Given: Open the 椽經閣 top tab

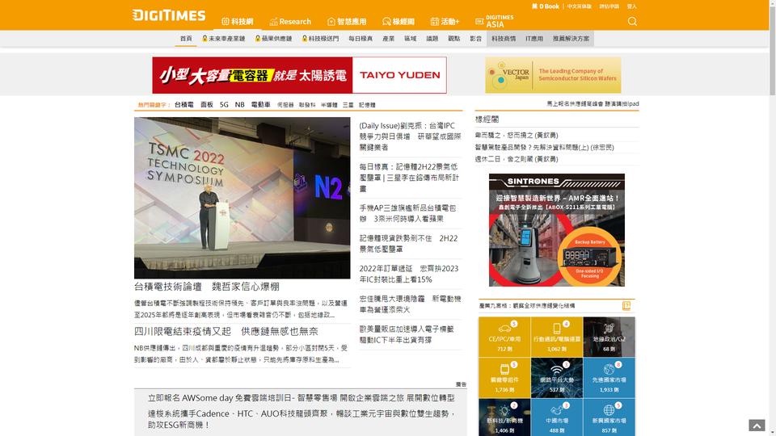Looking at the screenshot, I should (x=399, y=21).
